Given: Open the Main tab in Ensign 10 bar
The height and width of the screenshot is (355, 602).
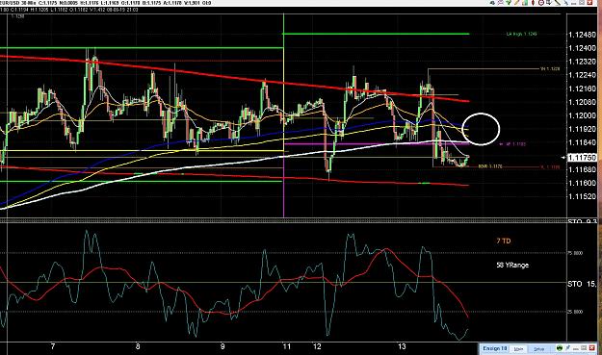Looking at the screenshot, I should [519, 349].
